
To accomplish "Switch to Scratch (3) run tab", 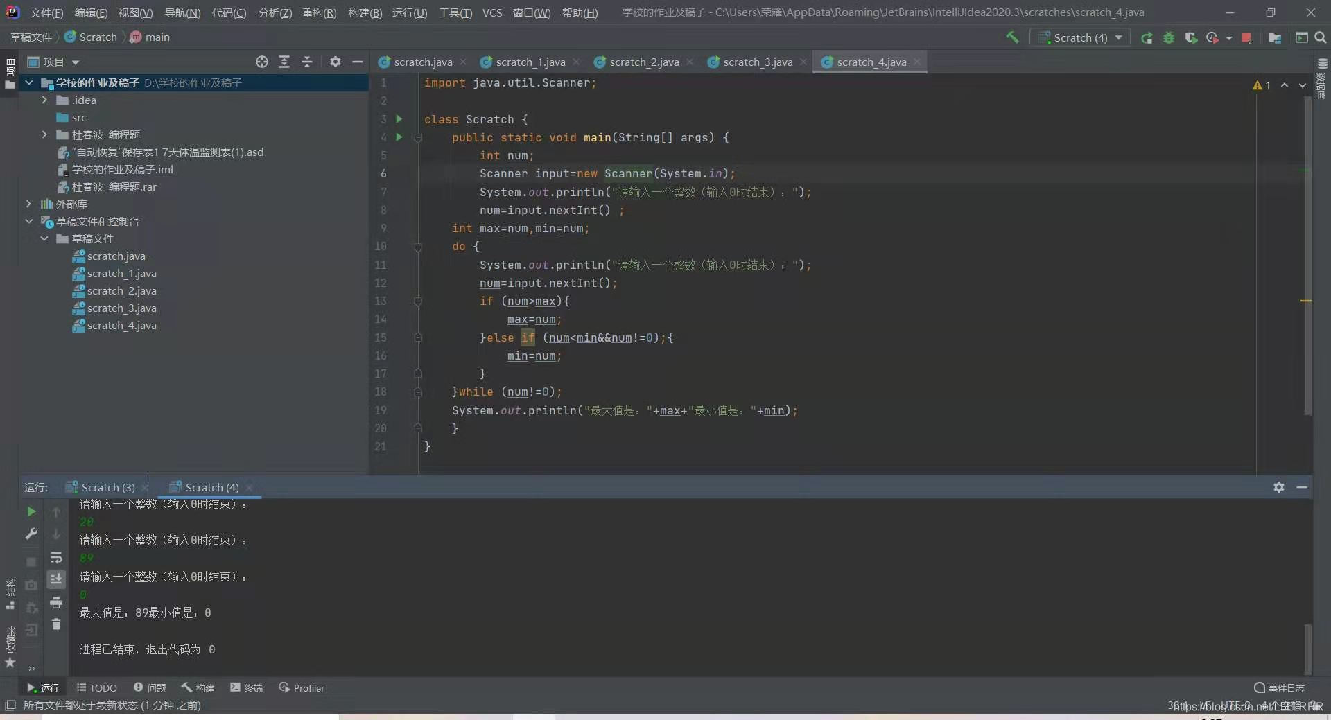I will (x=101, y=487).
